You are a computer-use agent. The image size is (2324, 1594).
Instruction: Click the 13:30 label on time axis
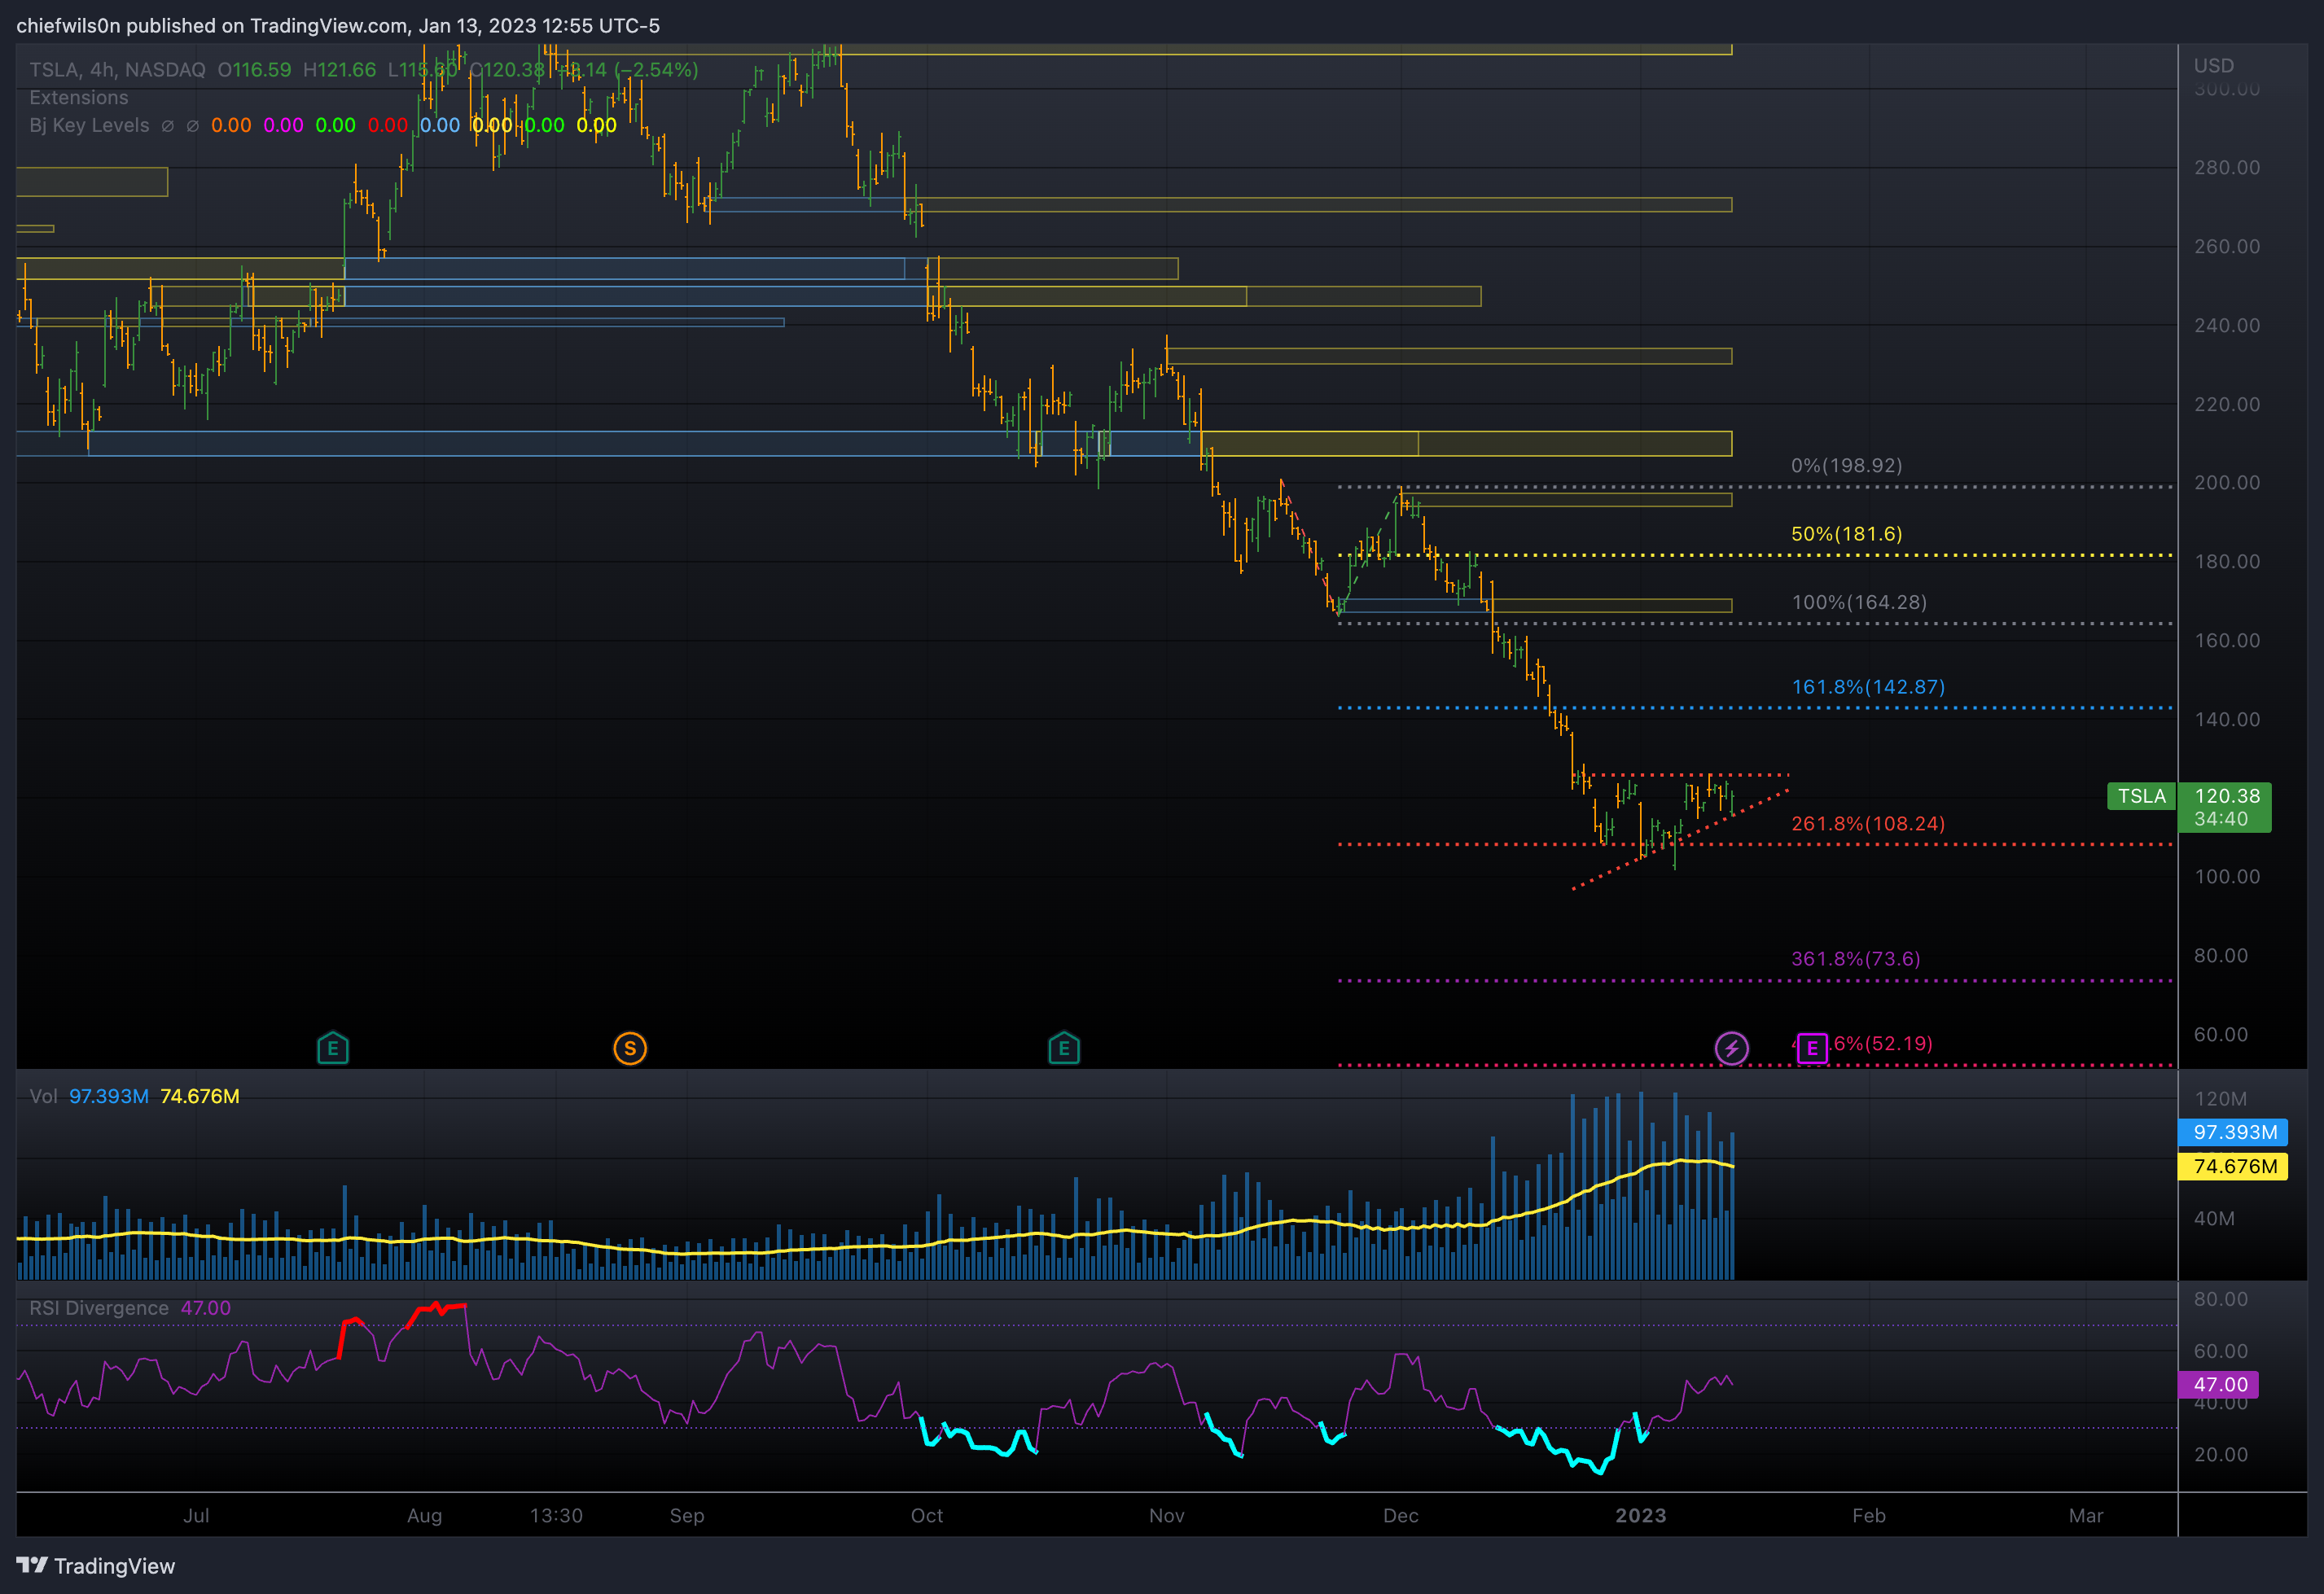[x=556, y=1515]
